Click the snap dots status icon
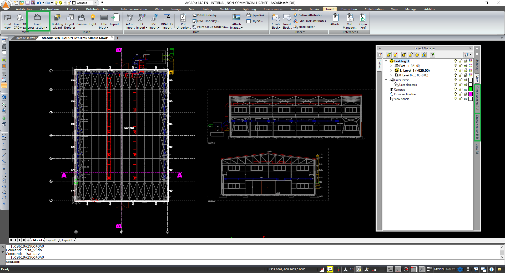Viewport: 505px width, 273px height. click(374, 269)
